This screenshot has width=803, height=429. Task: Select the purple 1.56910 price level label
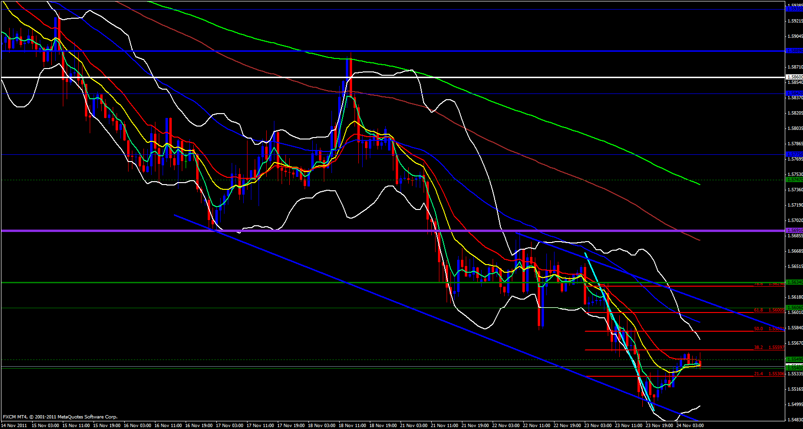point(794,231)
